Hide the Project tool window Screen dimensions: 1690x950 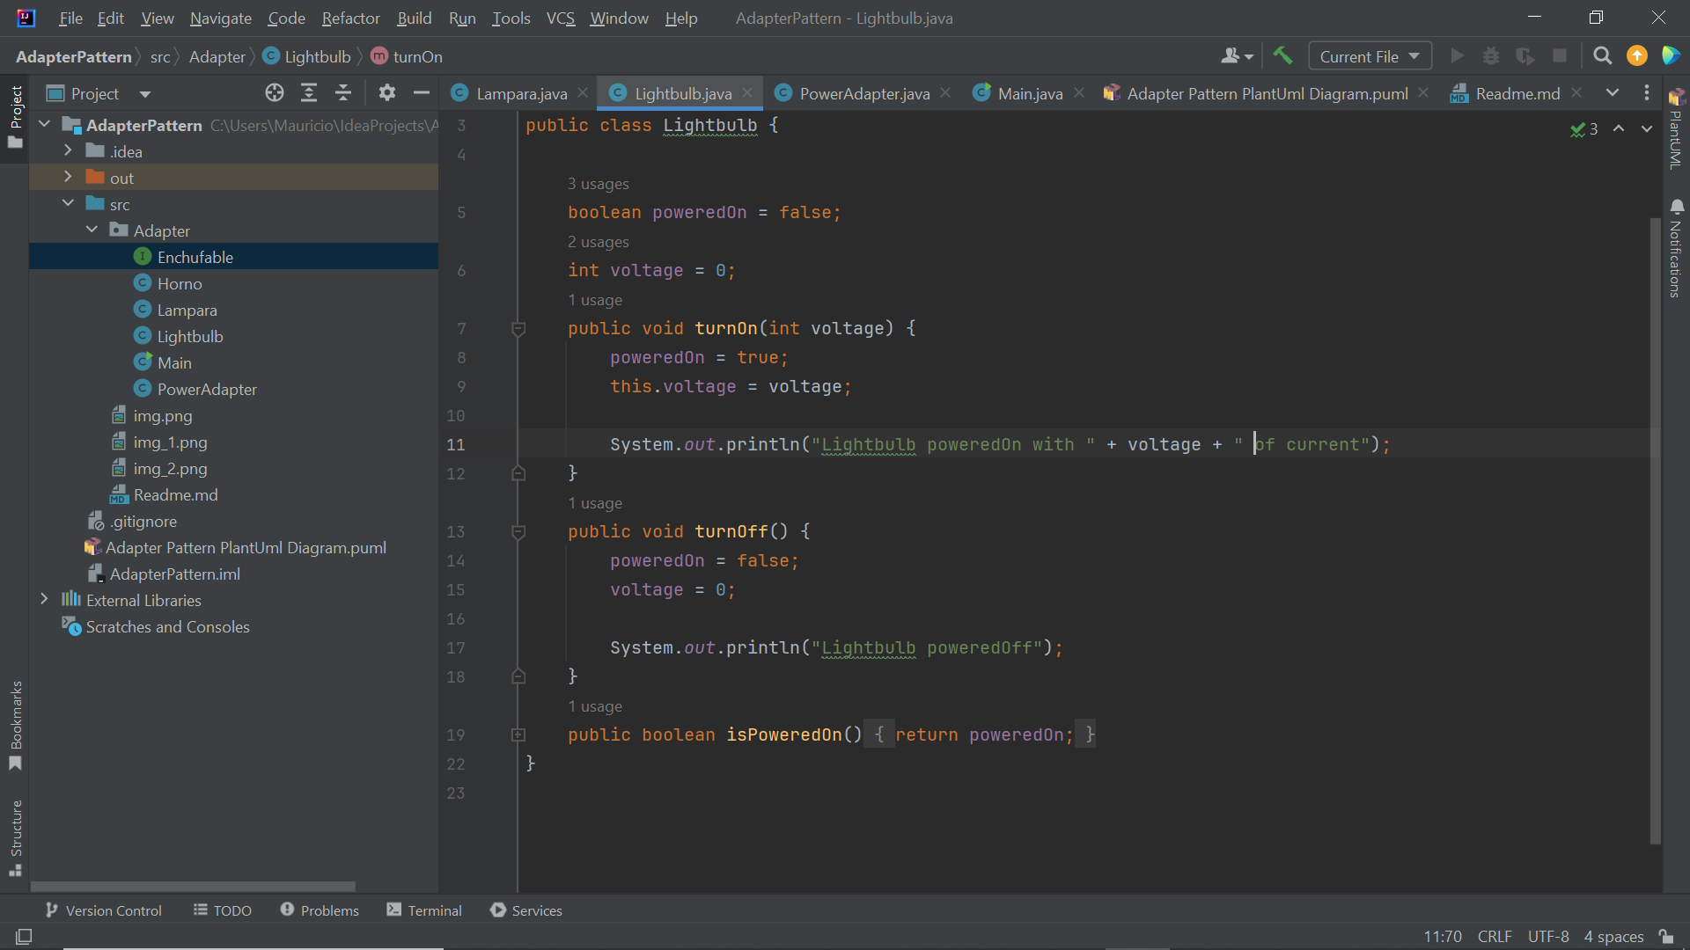(422, 93)
